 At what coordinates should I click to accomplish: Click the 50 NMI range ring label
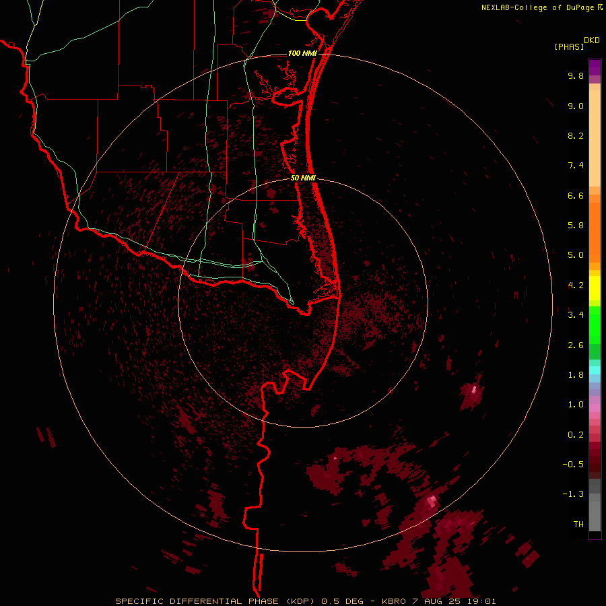304,178
